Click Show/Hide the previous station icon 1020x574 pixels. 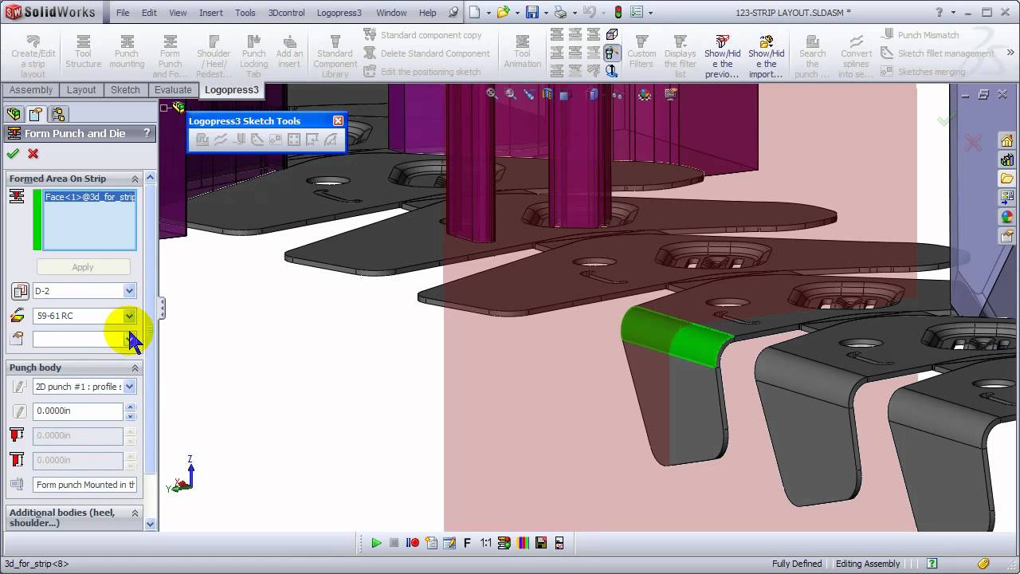tap(722, 56)
